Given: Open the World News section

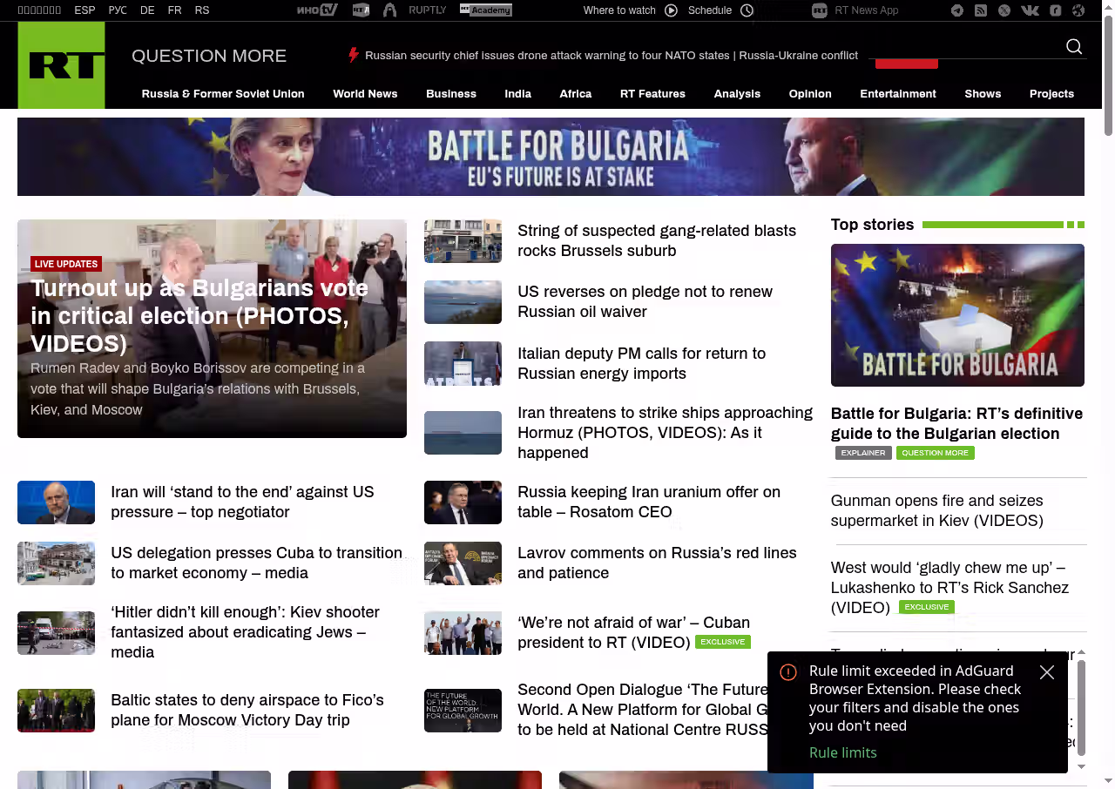Looking at the screenshot, I should (365, 94).
